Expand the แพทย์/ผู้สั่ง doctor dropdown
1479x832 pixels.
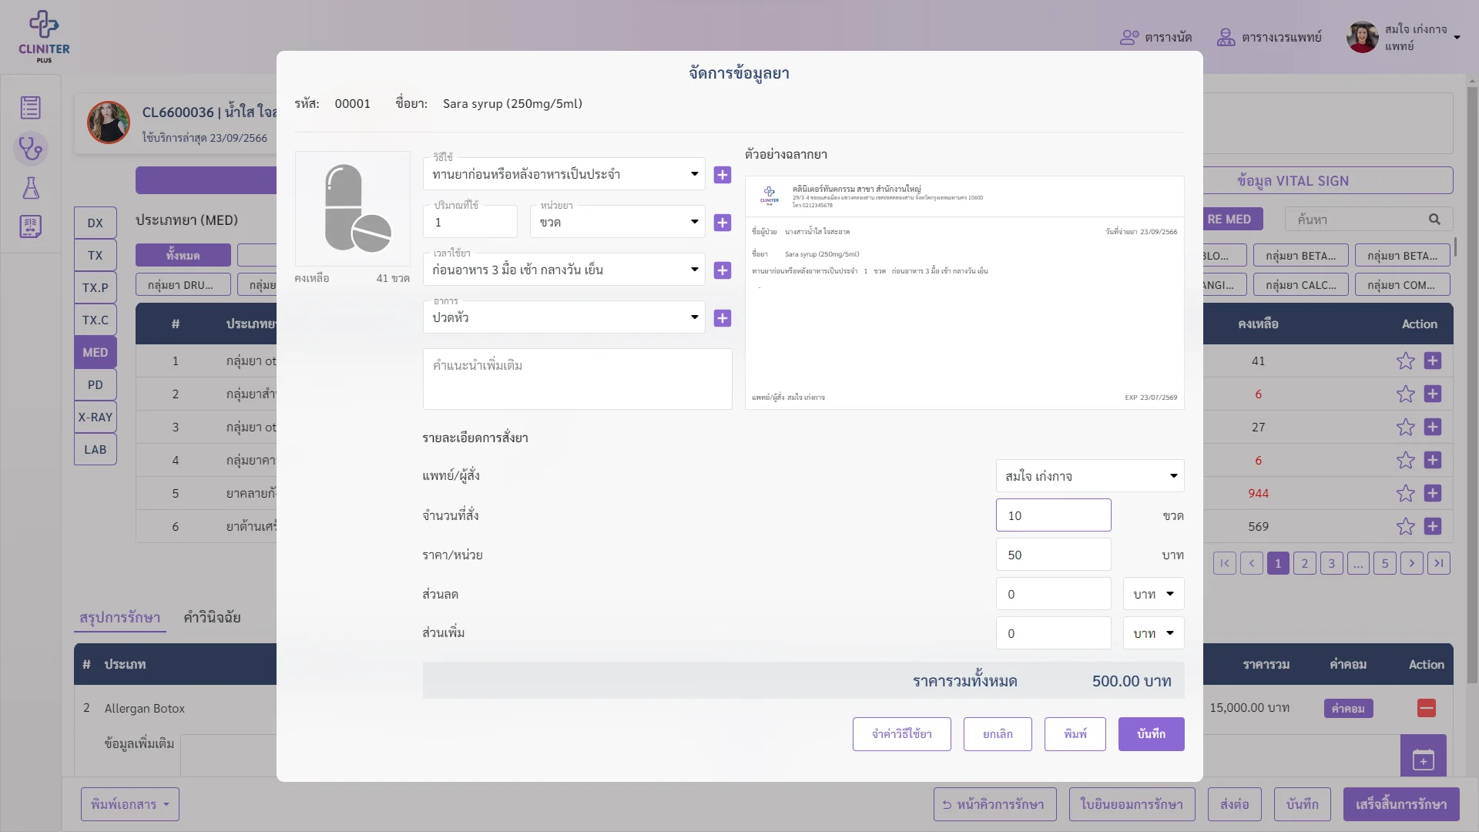click(1089, 476)
